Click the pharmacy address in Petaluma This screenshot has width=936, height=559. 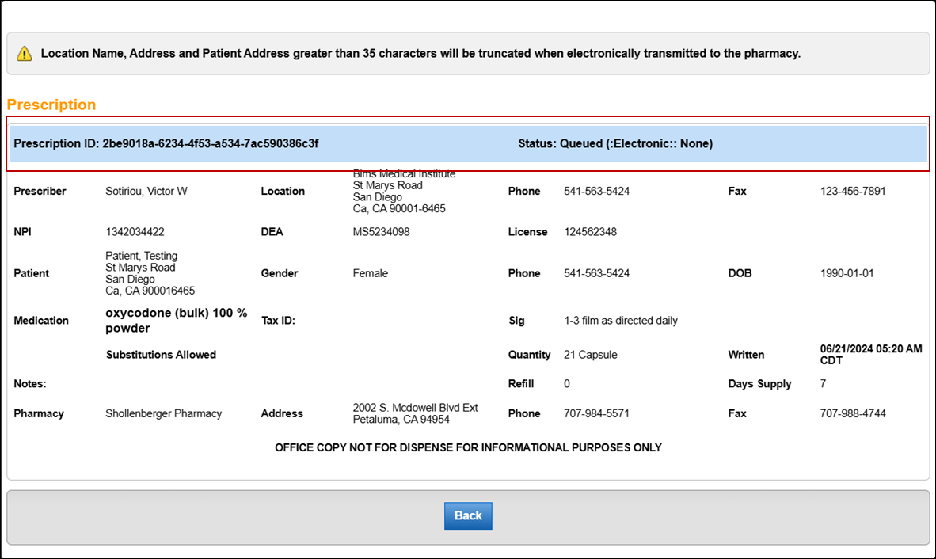click(x=415, y=413)
